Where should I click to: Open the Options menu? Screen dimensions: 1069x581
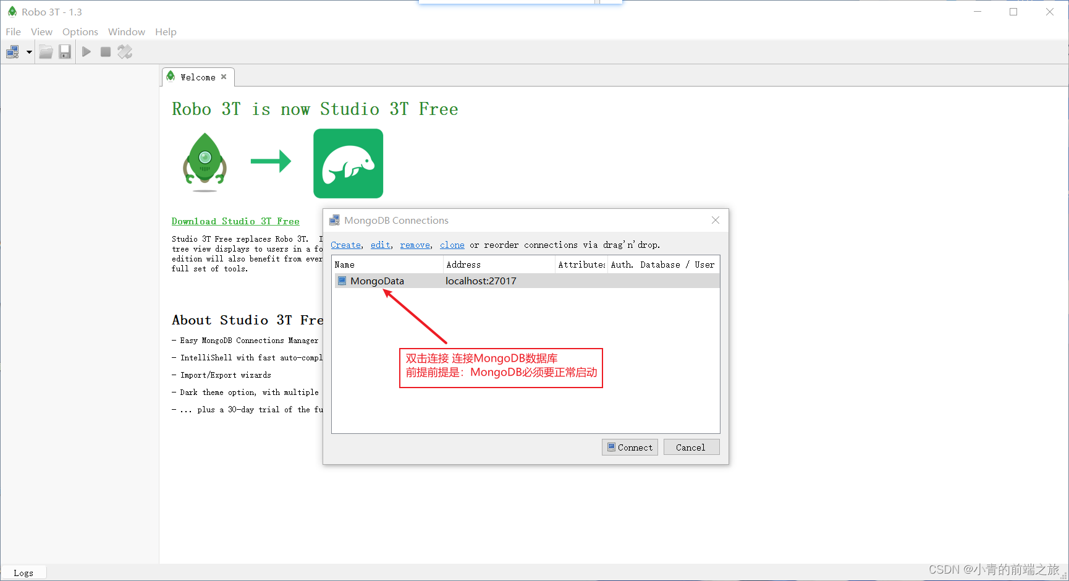click(x=80, y=32)
